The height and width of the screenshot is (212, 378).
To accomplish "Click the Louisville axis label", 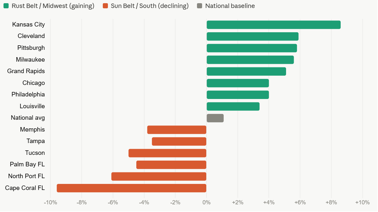I will tap(32, 106).
